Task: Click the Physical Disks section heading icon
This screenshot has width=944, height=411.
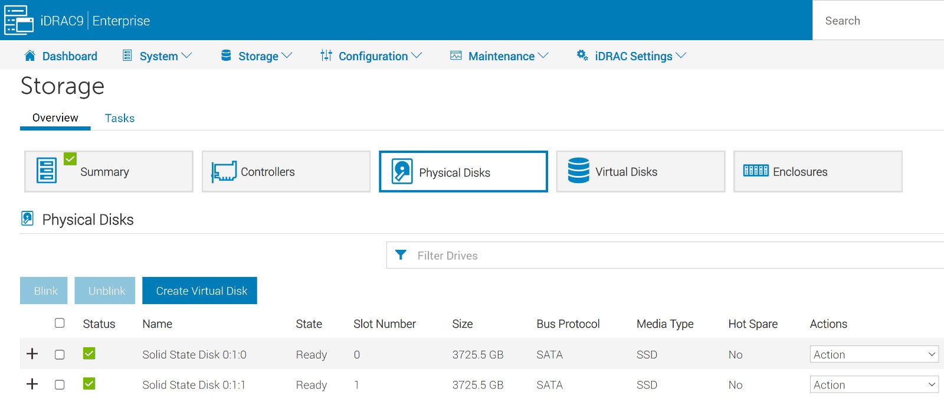Action: (x=27, y=218)
